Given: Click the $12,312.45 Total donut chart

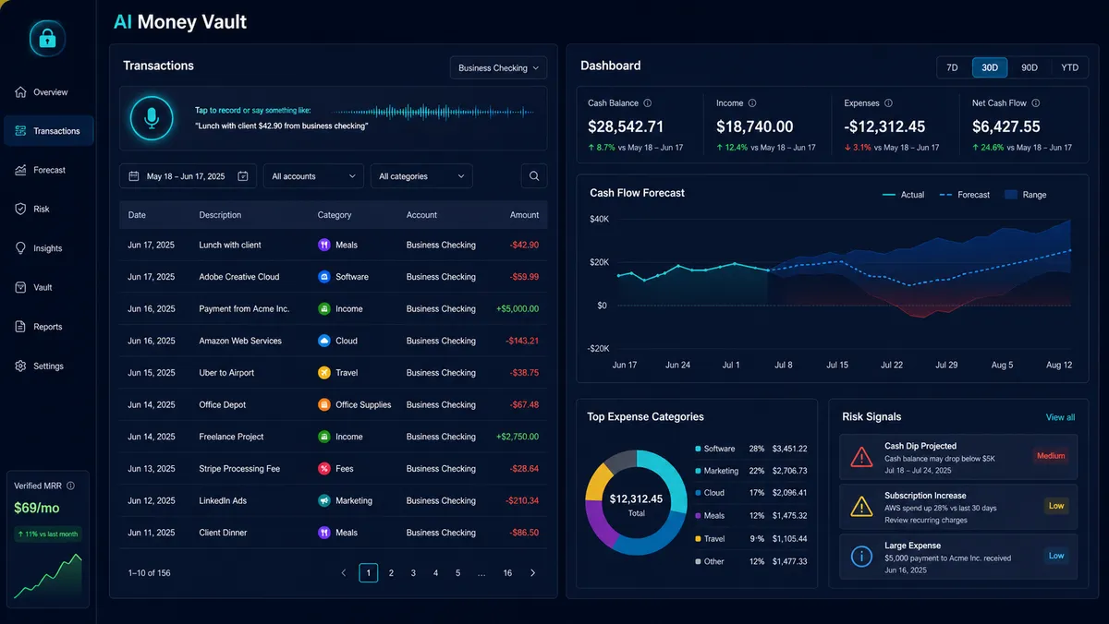Looking at the screenshot, I should pyautogui.click(x=637, y=503).
